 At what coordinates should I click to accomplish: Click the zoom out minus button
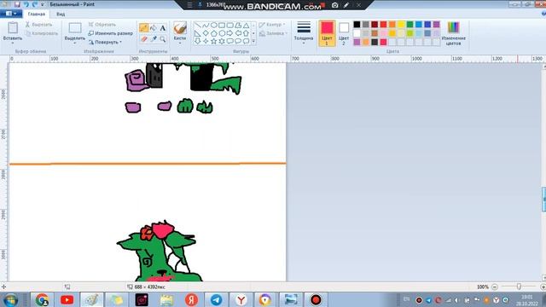[x=495, y=287]
